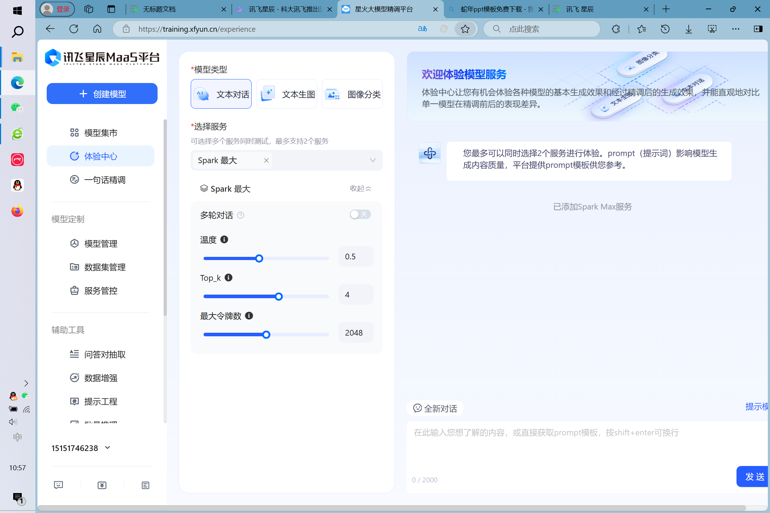Open the QQ penguin sidebar app icon
The image size is (770, 513).
(x=17, y=185)
